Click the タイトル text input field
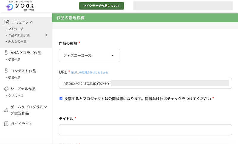Image resolution: width=238 pixels, height=144 pixels. click(x=145, y=130)
